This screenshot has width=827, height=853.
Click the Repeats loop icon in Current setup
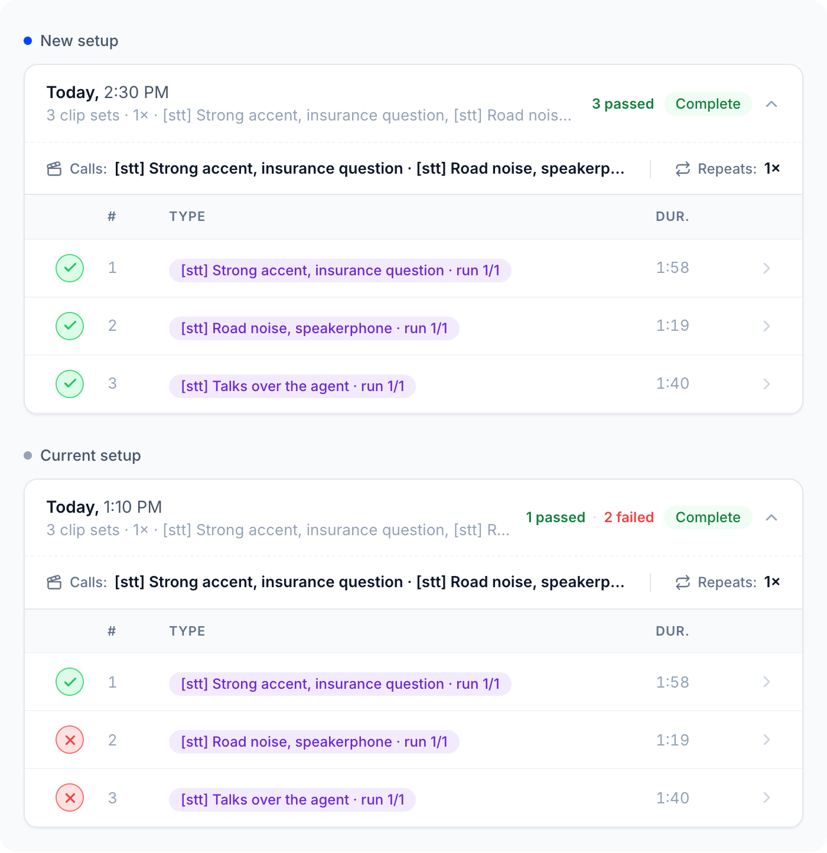(683, 582)
